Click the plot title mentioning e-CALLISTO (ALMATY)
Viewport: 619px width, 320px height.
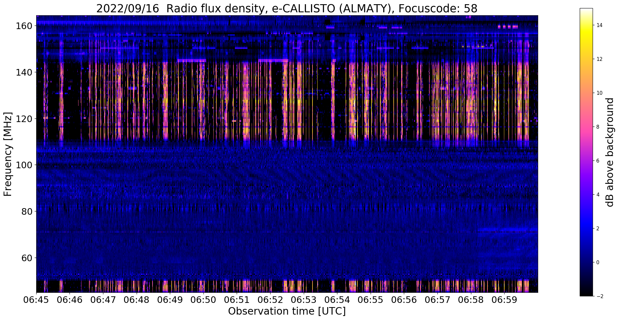287,9
